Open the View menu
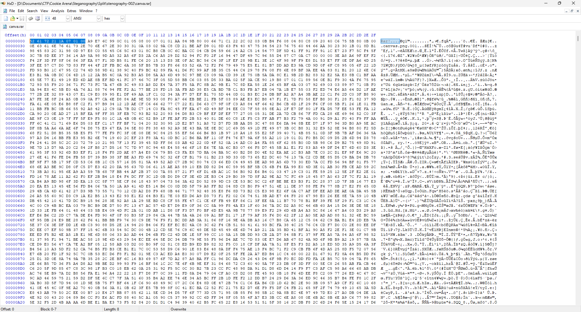 [x=44, y=11]
